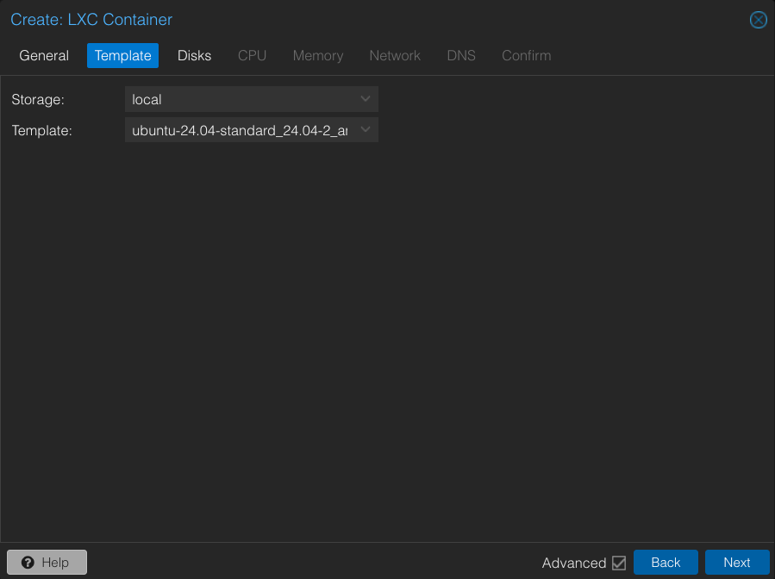Click the Storage label
This screenshot has width=775, height=579.
[x=38, y=99]
